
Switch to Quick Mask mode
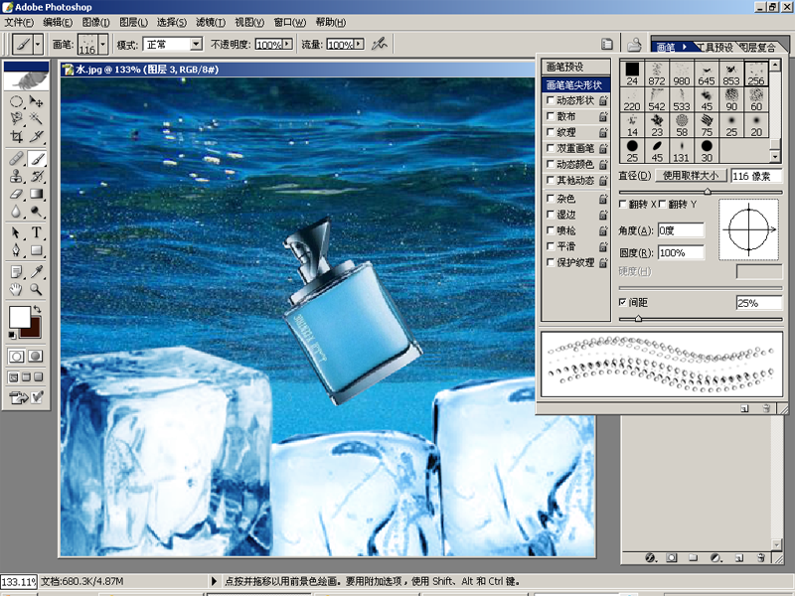pos(35,357)
